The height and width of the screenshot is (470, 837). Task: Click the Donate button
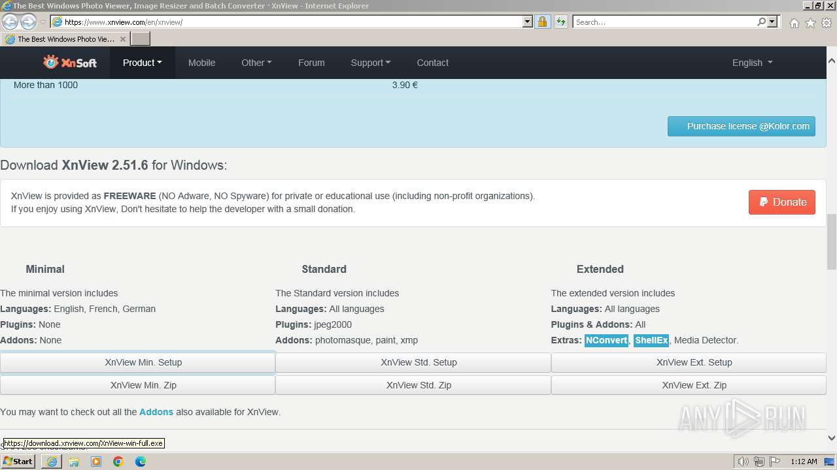tap(782, 202)
